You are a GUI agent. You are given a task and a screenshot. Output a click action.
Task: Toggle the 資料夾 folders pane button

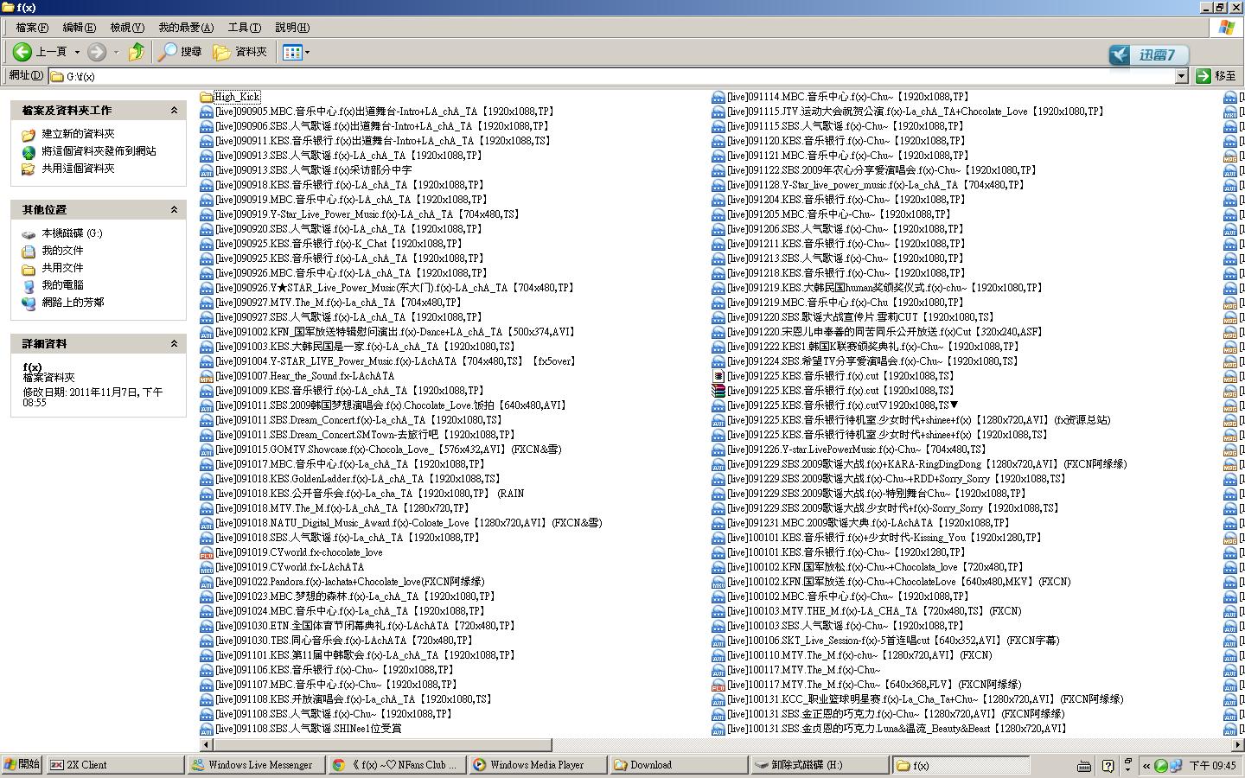coord(240,52)
